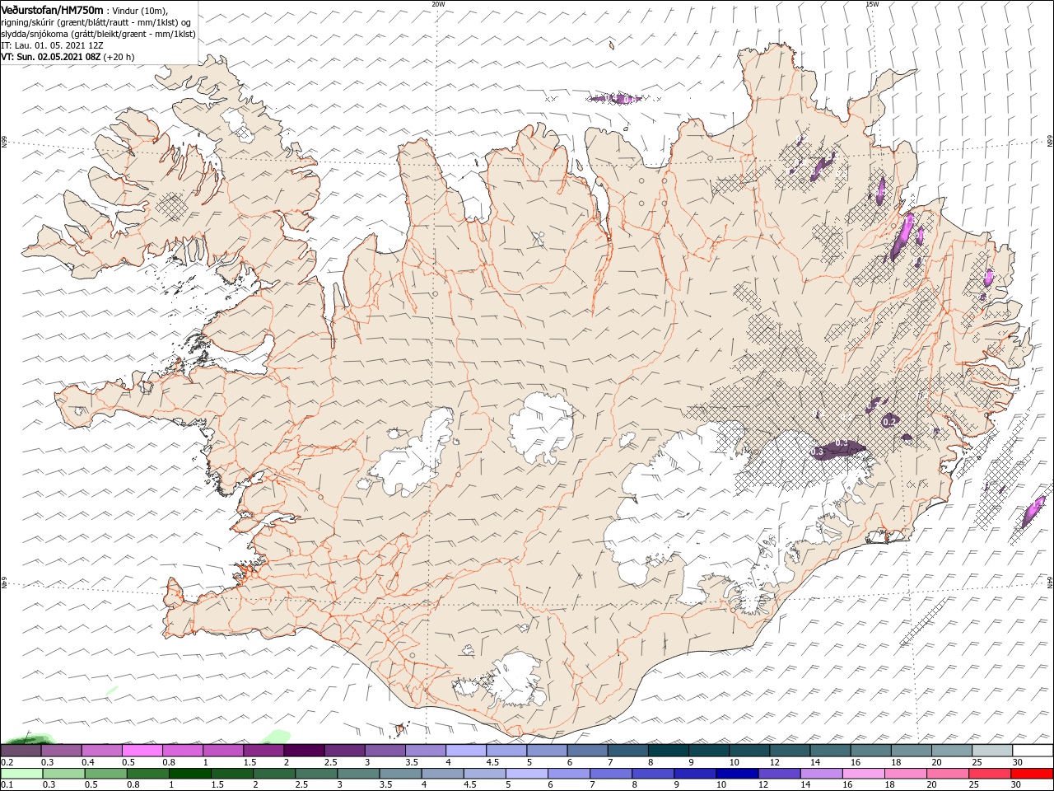Pick the lavender upper-row swatch starting at 4
This screenshot has height=791, width=1054.
(x=466, y=751)
